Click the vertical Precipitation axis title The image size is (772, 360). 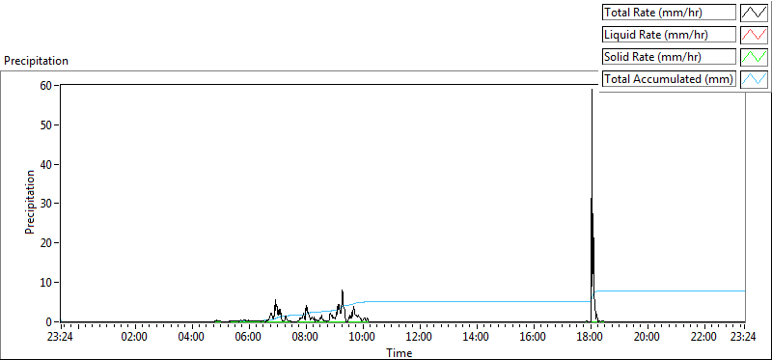coord(30,202)
